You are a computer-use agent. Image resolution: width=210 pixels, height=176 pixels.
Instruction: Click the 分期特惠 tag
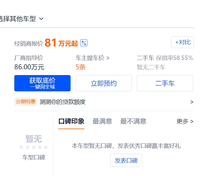(26, 102)
